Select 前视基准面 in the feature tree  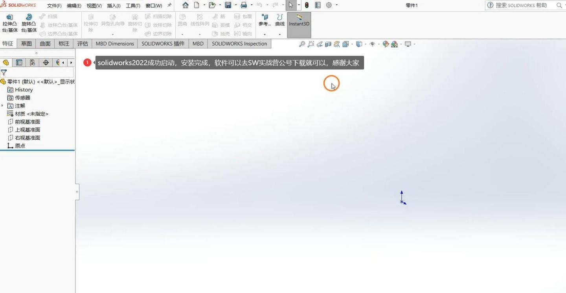pyautogui.click(x=28, y=122)
